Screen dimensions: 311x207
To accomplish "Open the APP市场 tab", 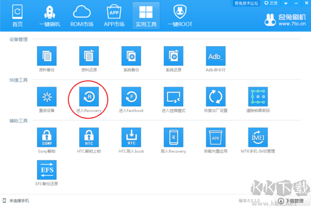I will click(x=114, y=16).
